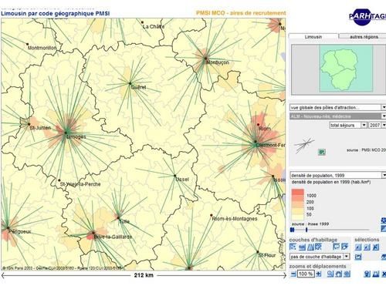The width and height of the screenshot is (386, 289).
Task: Click the 1000 density red legend swatch
Action: point(297,192)
